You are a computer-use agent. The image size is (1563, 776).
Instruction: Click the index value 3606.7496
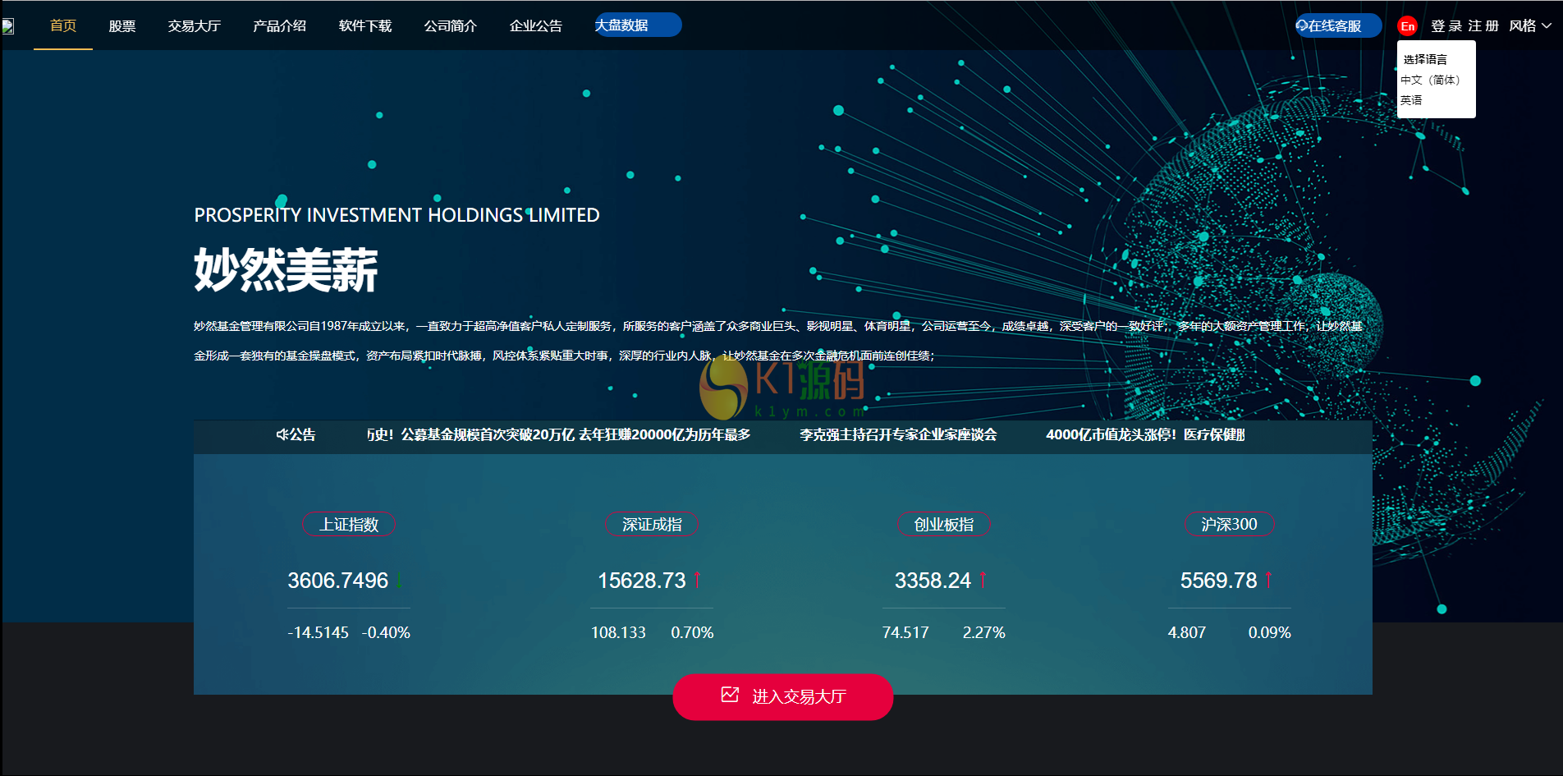coord(337,581)
